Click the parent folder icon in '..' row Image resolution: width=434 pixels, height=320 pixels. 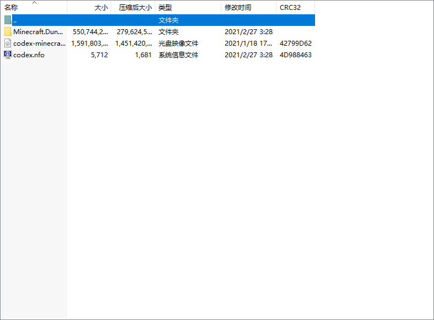click(8, 20)
